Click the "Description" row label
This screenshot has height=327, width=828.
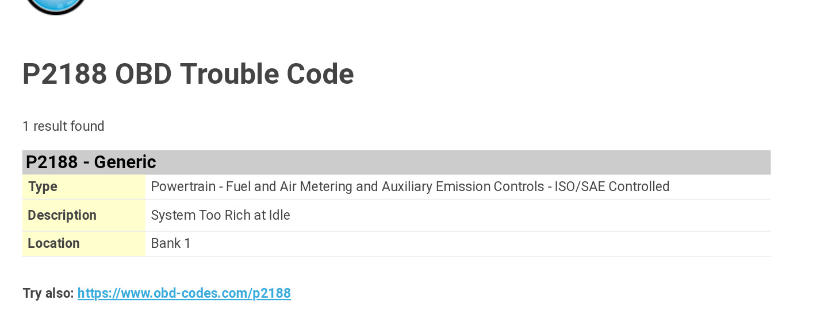[x=62, y=215]
